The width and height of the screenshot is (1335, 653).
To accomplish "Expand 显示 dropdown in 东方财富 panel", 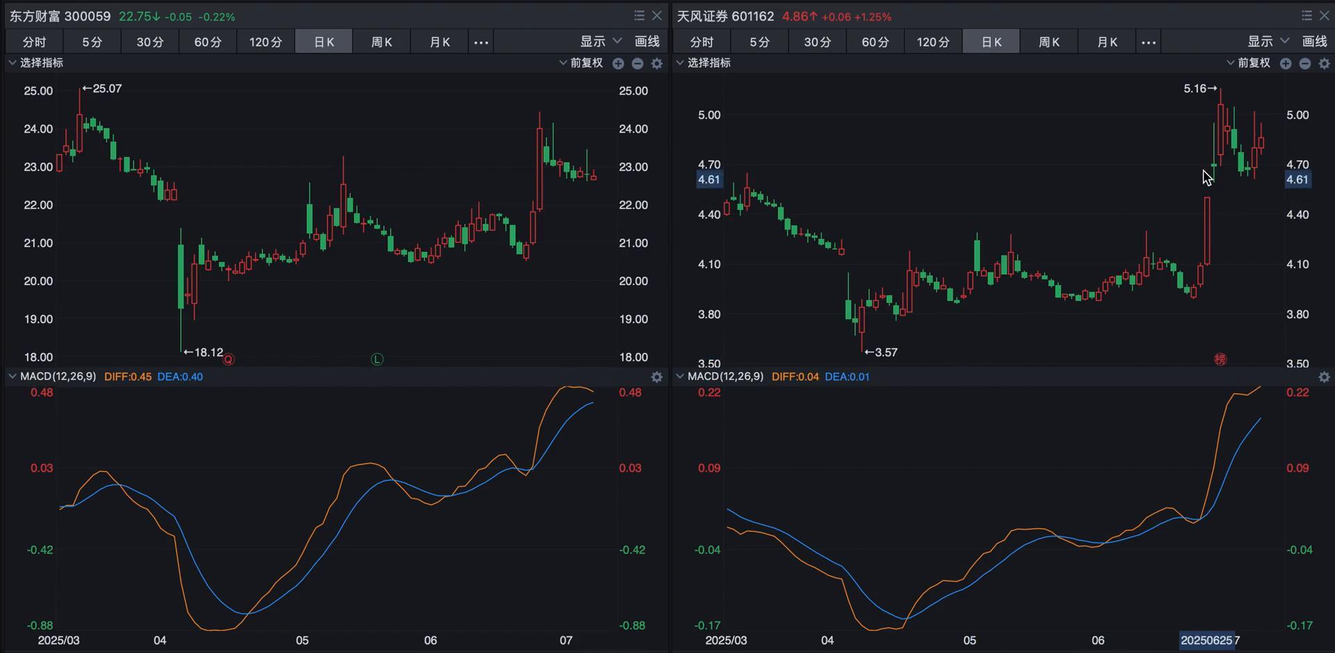I will tap(601, 42).
